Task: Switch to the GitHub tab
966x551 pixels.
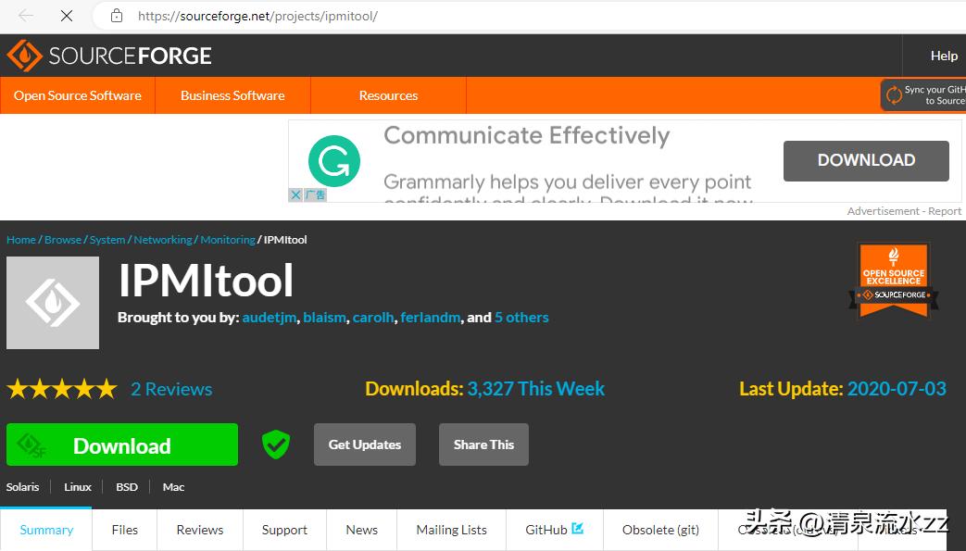Action: coord(555,530)
